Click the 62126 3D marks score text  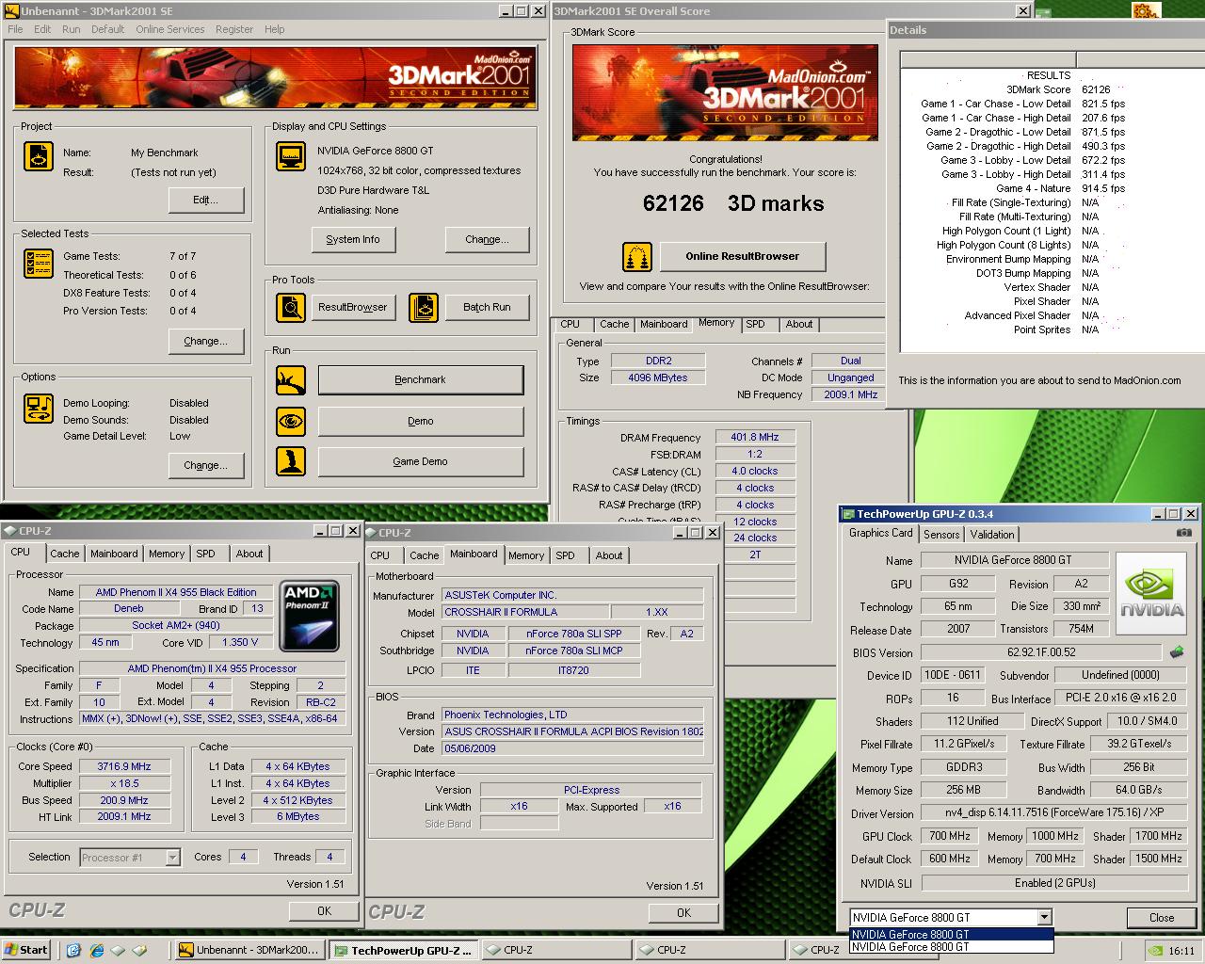733,203
